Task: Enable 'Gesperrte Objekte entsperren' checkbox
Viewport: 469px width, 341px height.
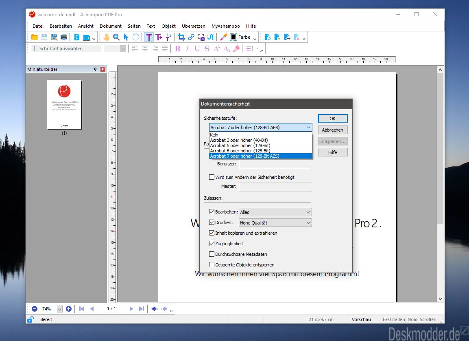Action: click(212, 264)
